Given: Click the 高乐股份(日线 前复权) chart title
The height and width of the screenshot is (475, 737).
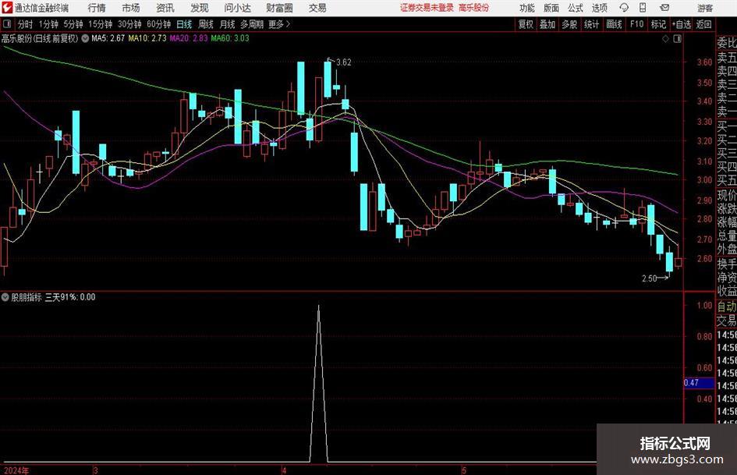Looking at the screenshot, I should pos(40,38).
